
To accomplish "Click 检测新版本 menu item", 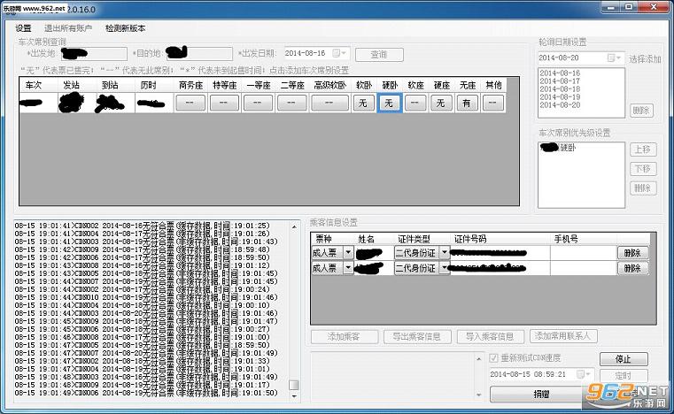I will point(125,28).
